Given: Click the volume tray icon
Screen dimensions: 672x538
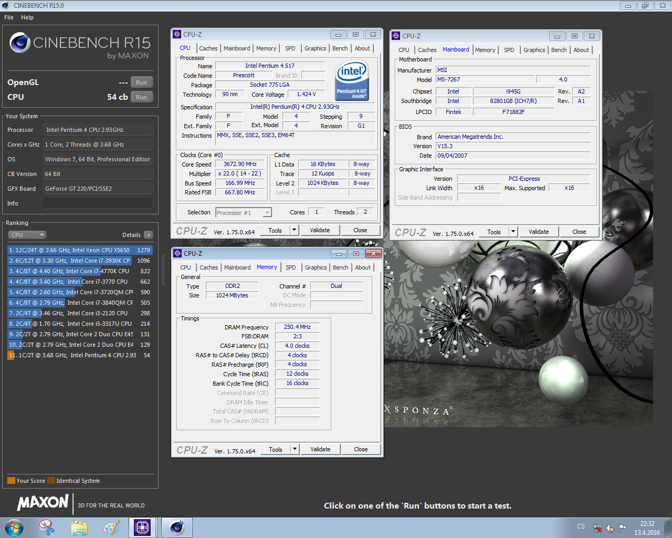Looking at the screenshot, I should [610, 528].
